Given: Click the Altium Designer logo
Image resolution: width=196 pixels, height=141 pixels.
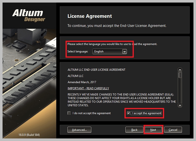Looking at the screenshot, I should 29,15.
